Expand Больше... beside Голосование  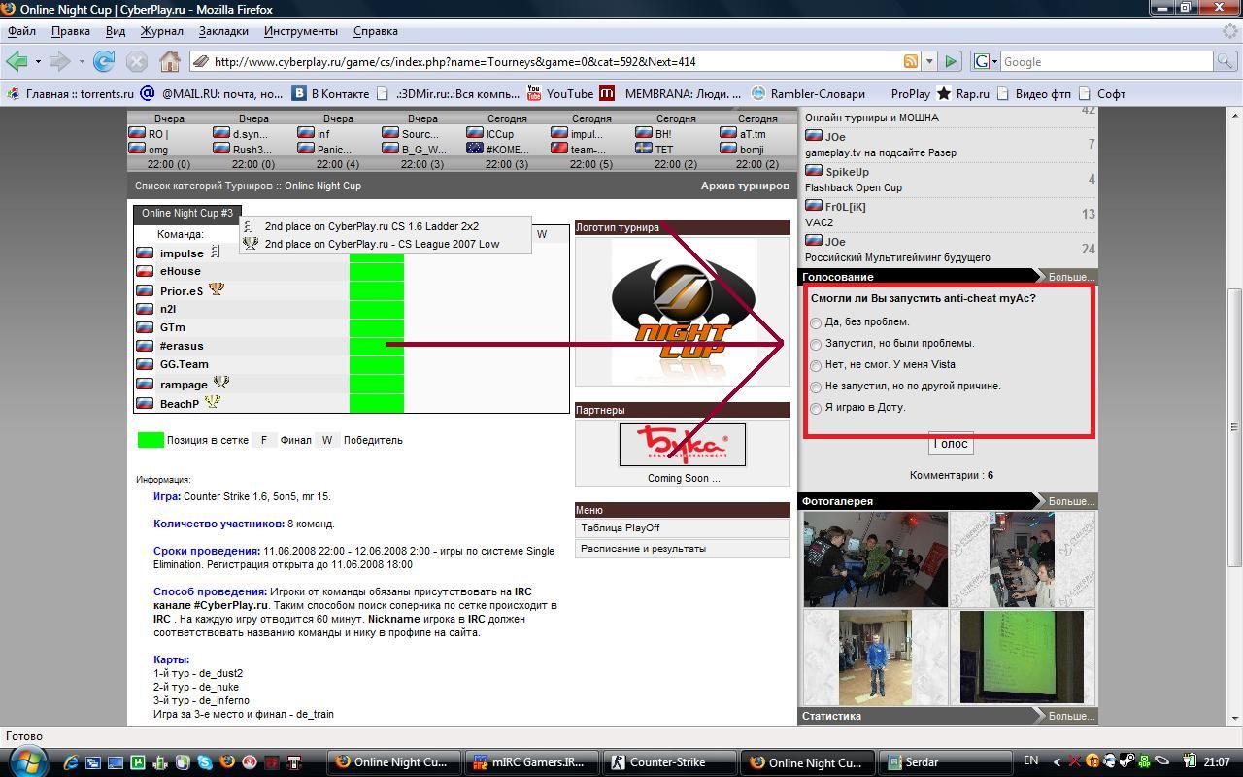(x=1070, y=277)
